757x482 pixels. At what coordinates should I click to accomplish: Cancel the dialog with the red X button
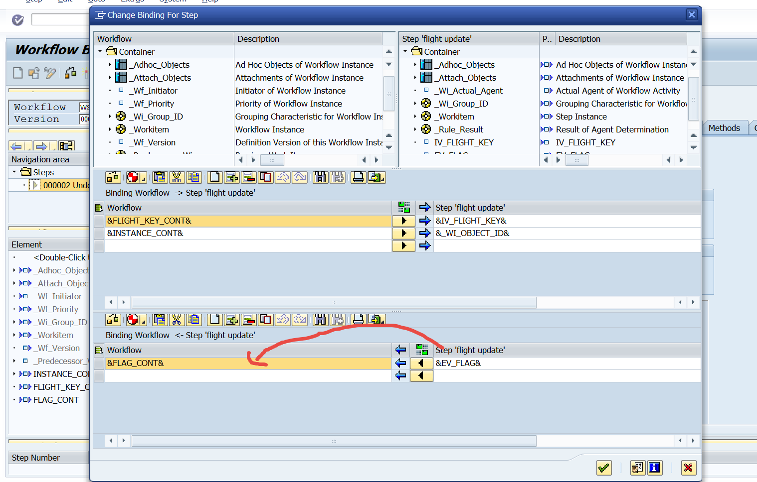688,468
